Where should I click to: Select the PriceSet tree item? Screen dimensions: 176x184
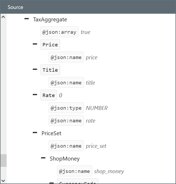51,133
